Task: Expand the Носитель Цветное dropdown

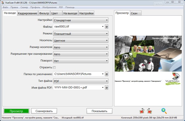Action: pyautogui.click(x=81, y=40)
